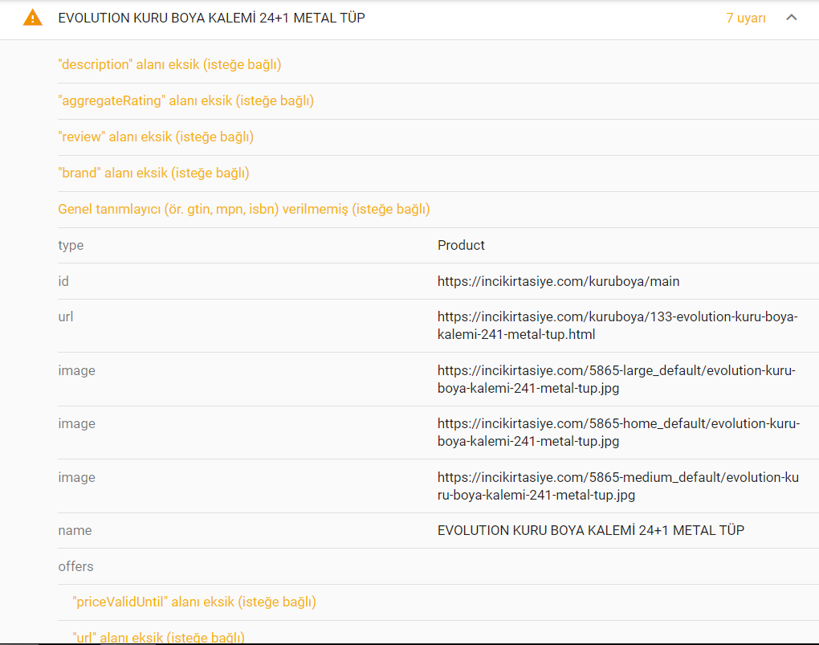Click the "7 uyarı" warning count
Image resolution: width=819 pixels, height=645 pixels.
[x=746, y=18]
